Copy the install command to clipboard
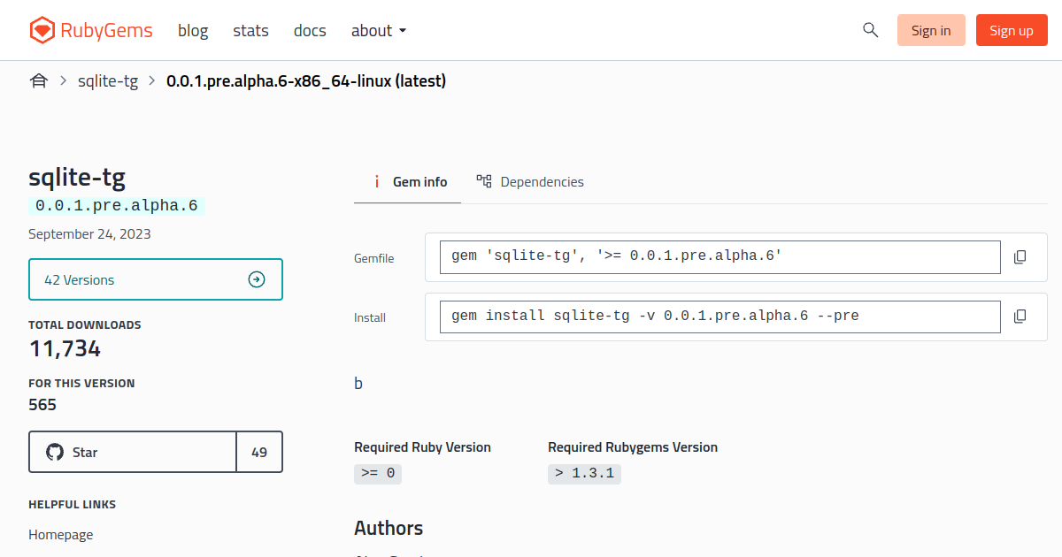The width and height of the screenshot is (1062, 557). (1020, 317)
